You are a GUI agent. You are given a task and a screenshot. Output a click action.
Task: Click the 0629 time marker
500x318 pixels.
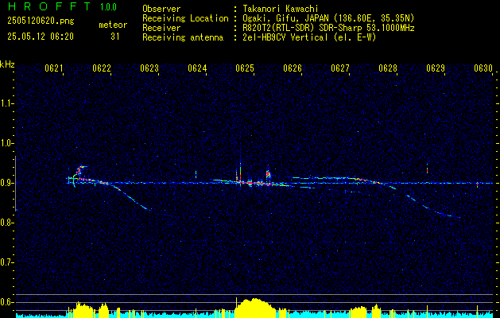pos(436,68)
